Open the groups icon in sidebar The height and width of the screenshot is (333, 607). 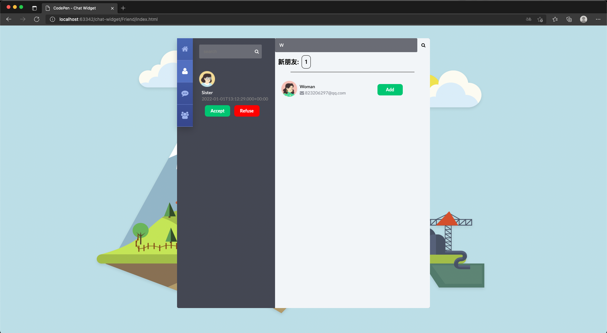click(x=185, y=115)
